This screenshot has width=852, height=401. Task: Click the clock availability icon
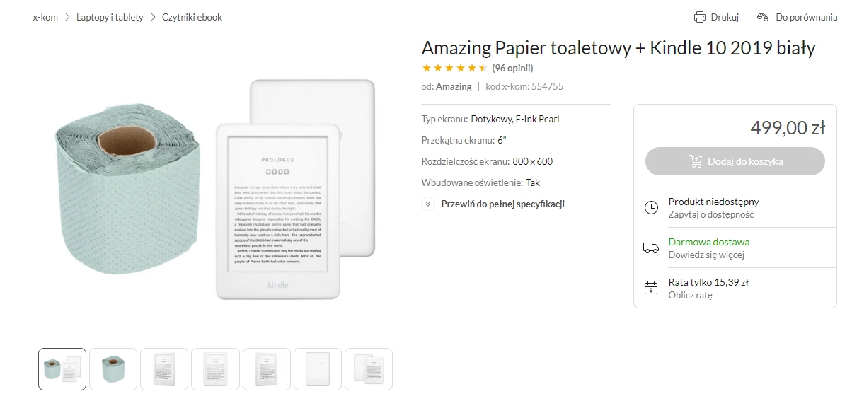click(651, 207)
